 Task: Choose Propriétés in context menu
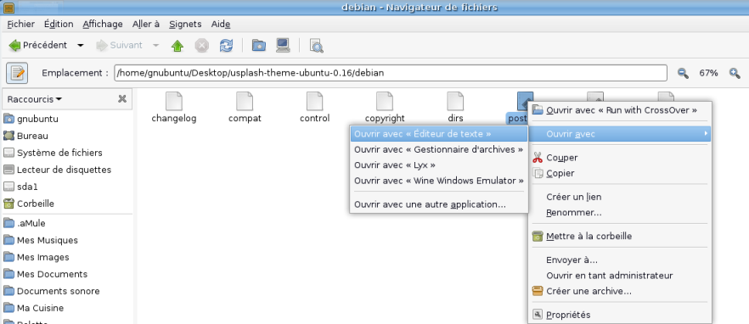[620, 315]
